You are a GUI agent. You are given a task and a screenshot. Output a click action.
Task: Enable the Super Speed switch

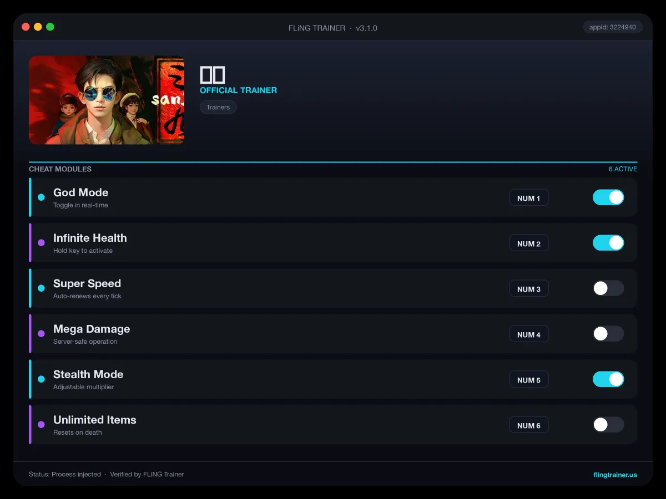tap(608, 288)
